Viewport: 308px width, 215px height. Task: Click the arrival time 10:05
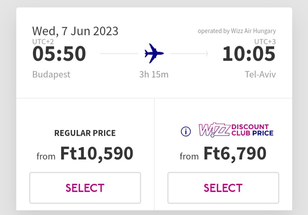point(249,53)
